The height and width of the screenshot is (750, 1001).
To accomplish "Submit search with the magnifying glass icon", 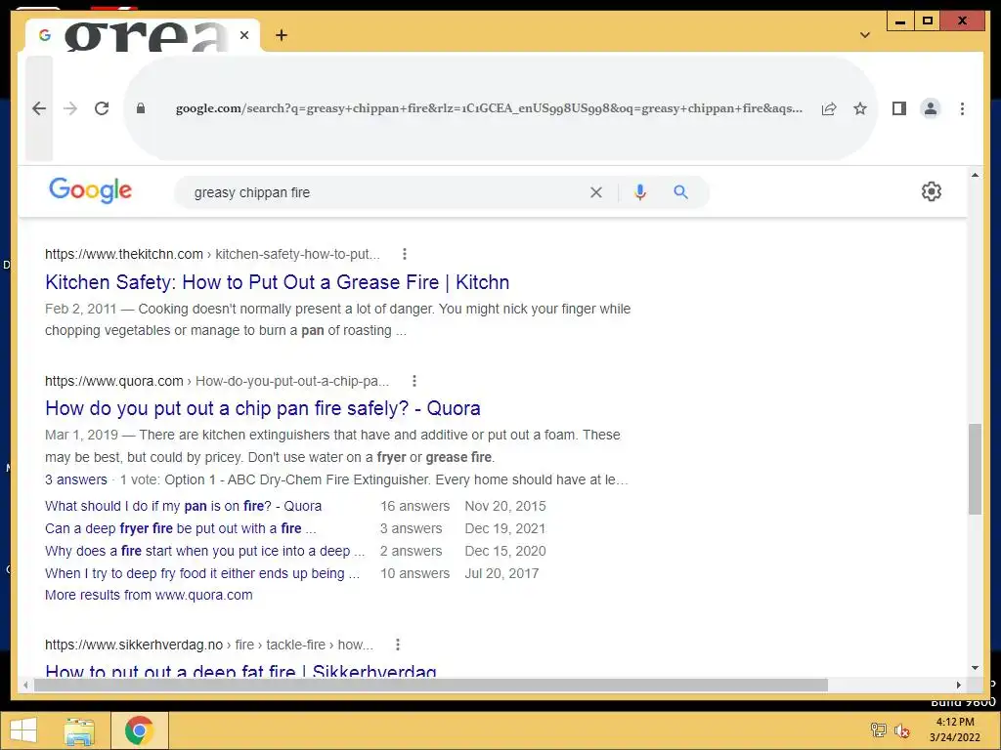I will (x=681, y=192).
